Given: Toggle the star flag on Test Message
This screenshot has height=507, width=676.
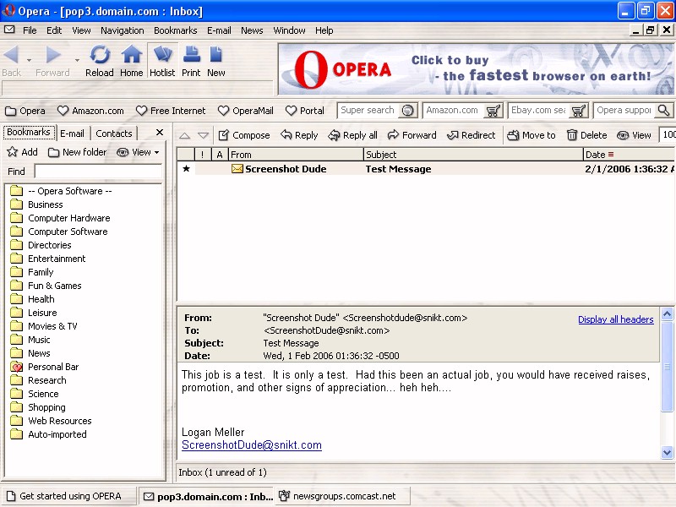Looking at the screenshot, I should pyautogui.click(x=186, y=168).
